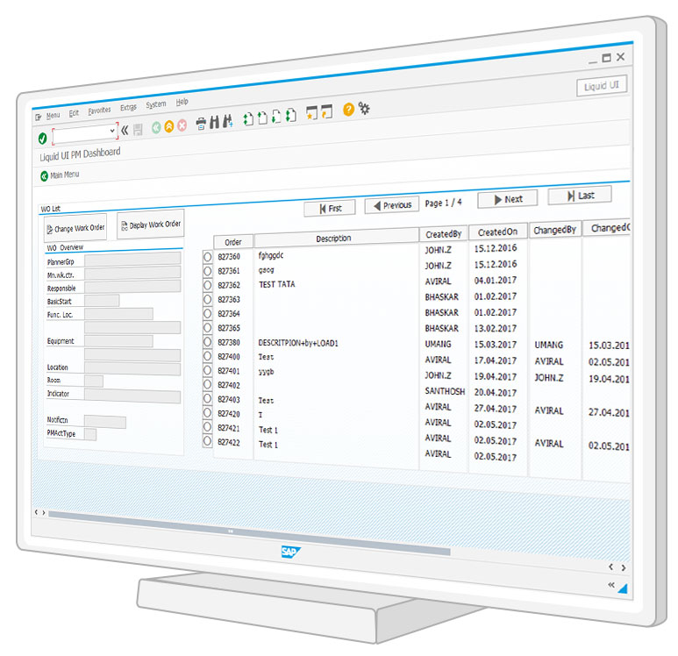Expand the command field dropdown arrow
The image size is (678, 656).
pyautogui.click(x=112, y=132)
